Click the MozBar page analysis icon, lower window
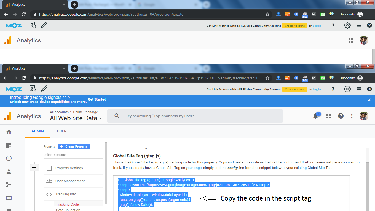 pos(33,89)
